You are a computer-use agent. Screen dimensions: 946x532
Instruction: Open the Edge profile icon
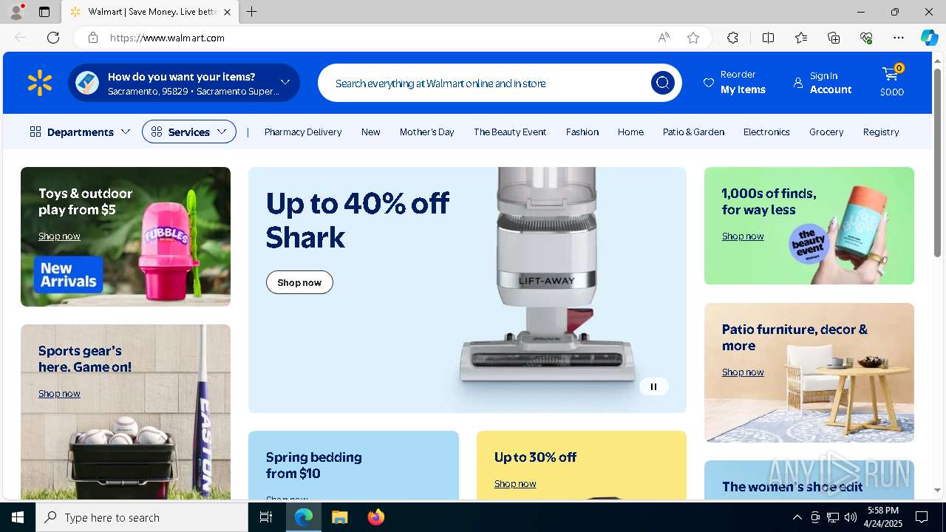(x=16, y=12)
